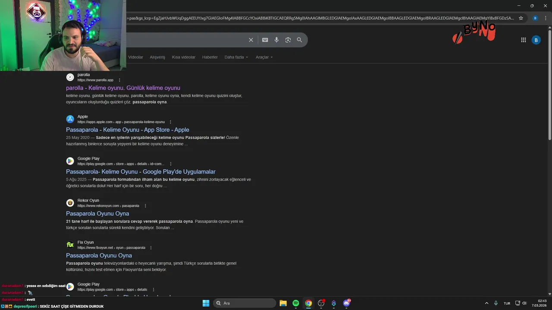The height and width of the screenshot is (310, 552).
Task: Open Passaparola Google Play'de Uygulamalar link
Action: click(x=141, y=172)
